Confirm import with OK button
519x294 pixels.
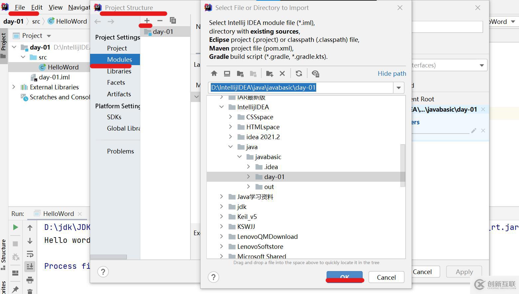pyautogui.click(x=344, y=277)
